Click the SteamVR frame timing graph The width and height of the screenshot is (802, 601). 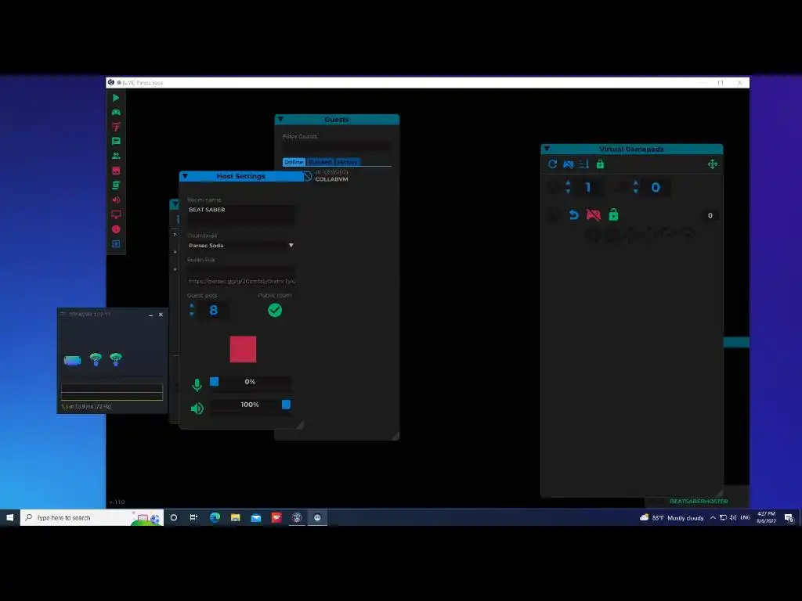click(112, 392)
